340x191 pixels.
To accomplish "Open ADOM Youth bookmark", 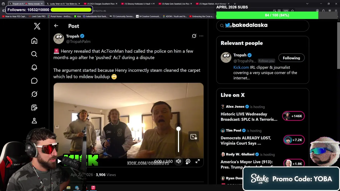I will (175, 16).
